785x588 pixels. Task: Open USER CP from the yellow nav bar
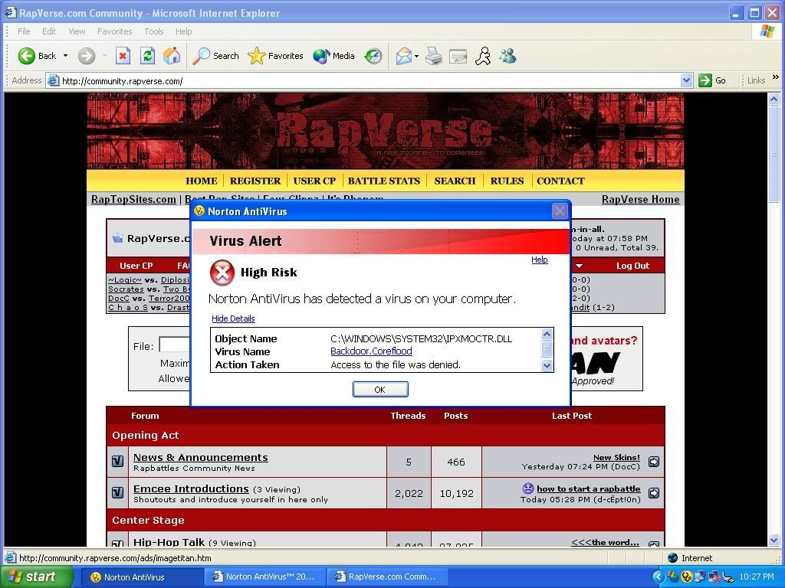[314, 181]
